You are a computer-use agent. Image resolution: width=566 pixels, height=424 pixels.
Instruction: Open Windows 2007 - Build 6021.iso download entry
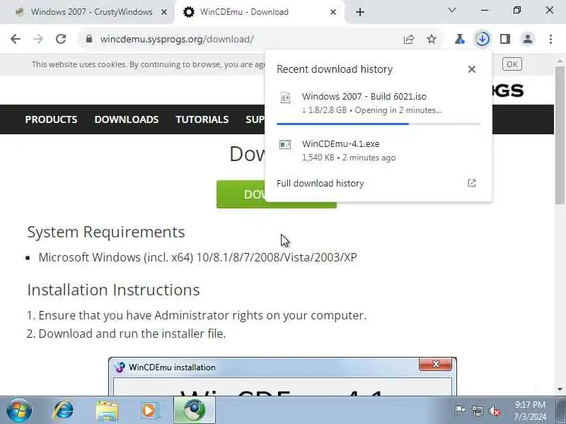pyautogui.click(x=378, y=103)
